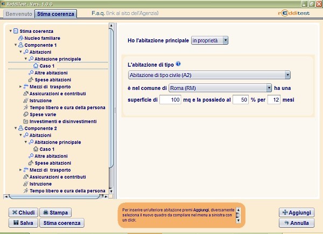This screenshot has width=323, height=234.
Task: Click the tree horizontal scrollbar left arrow
Action: 6,196
